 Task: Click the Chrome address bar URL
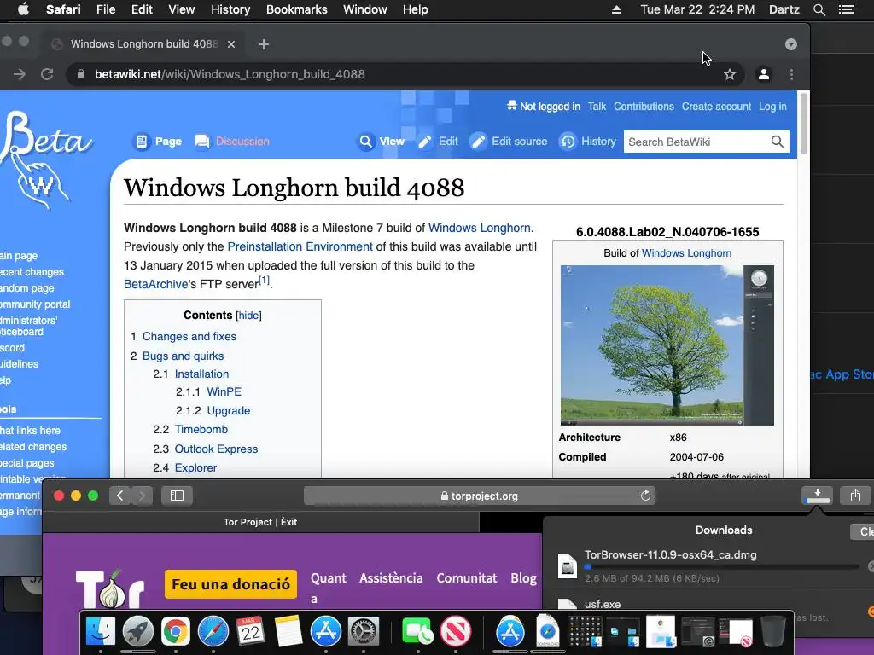[x=230, y=74]
